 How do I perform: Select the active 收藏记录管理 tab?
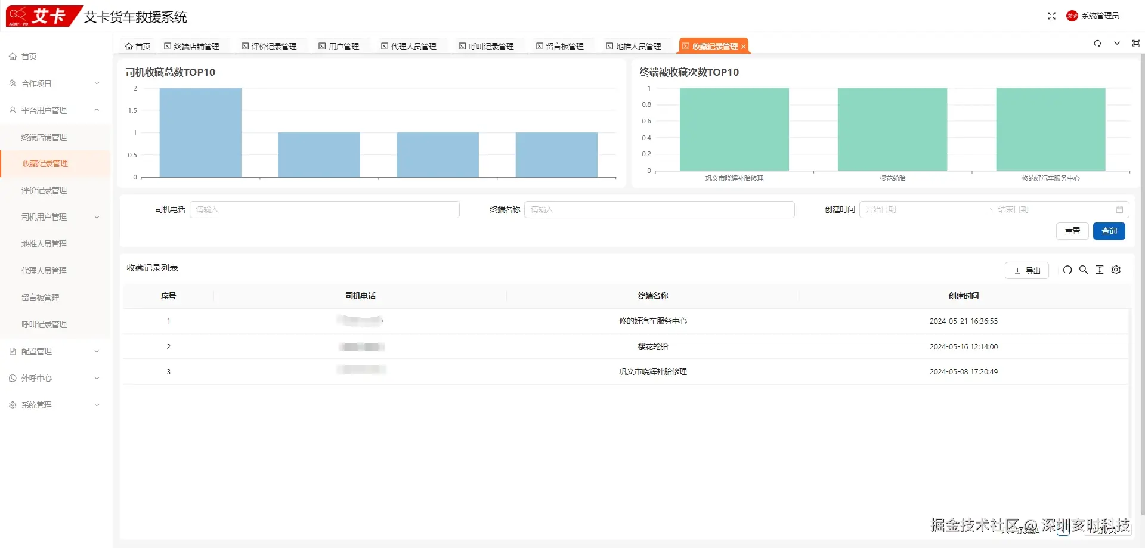(x=714, y=47)
